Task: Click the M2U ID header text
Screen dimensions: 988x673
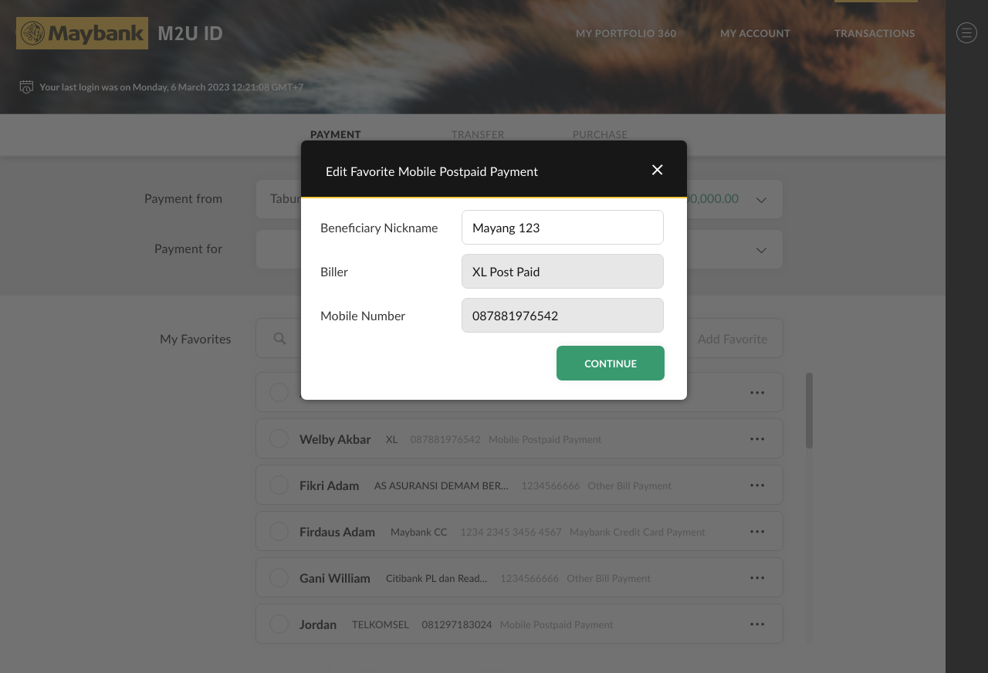Action: click(x=190, y=33)
